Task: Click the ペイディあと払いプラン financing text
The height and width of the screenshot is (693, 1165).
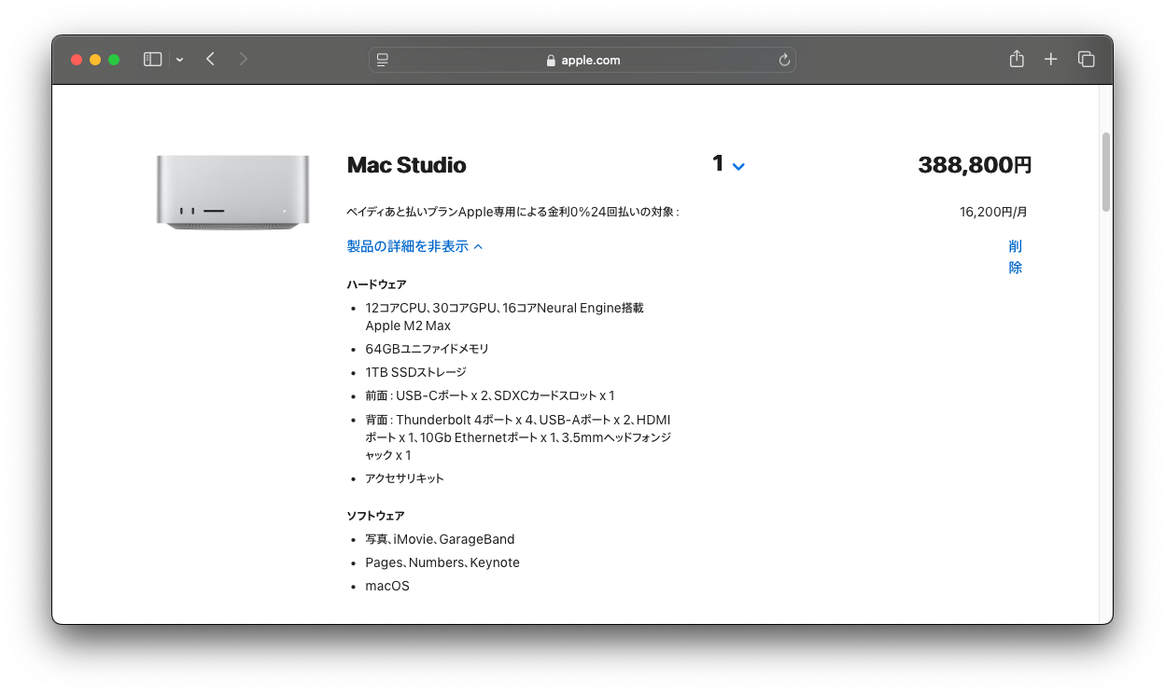Action: click(512, 212)
